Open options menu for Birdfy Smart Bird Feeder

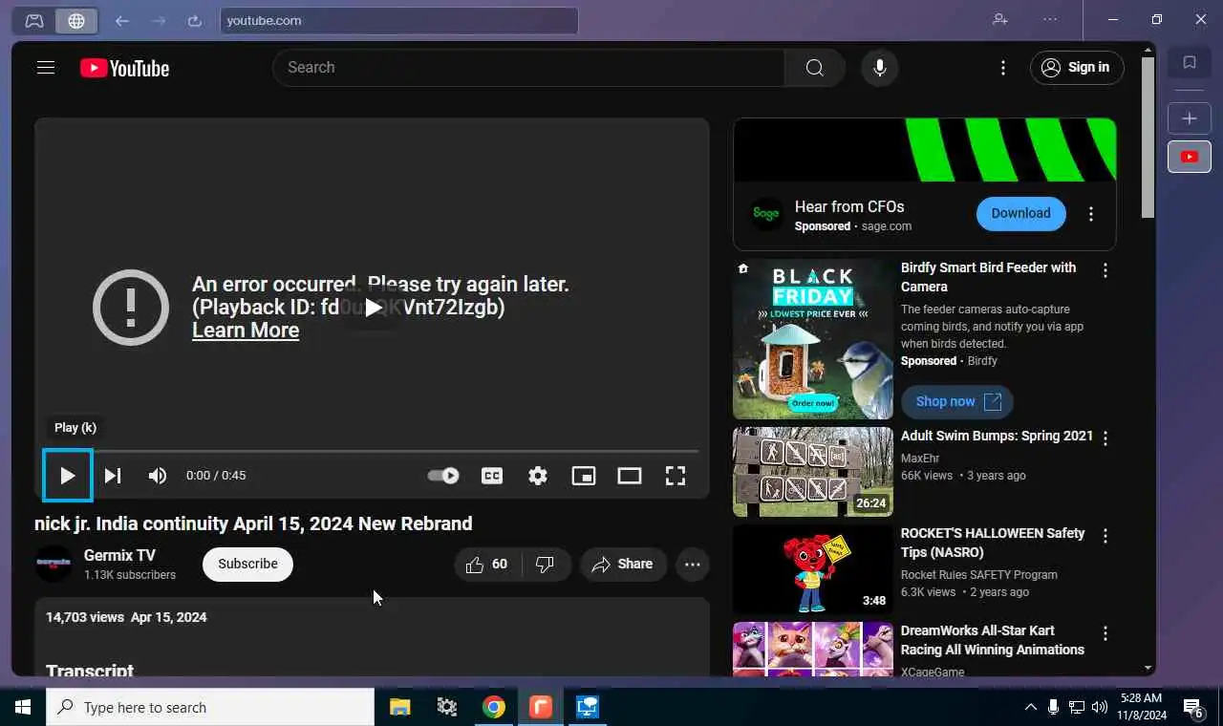coord(1105,271)
